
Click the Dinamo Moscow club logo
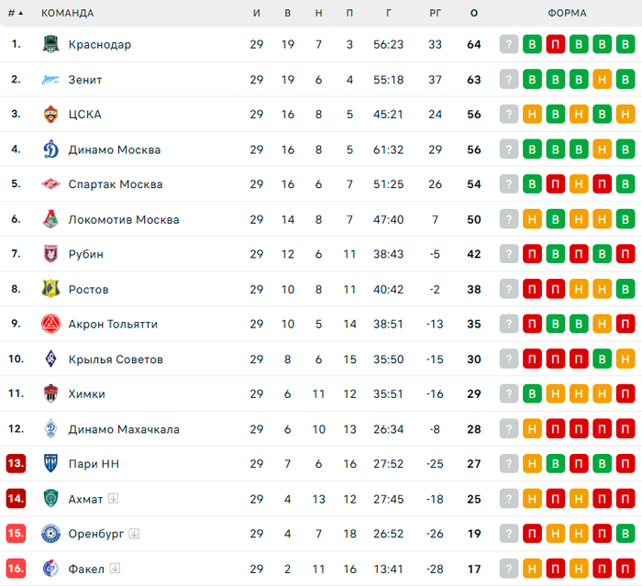[51, 149]
